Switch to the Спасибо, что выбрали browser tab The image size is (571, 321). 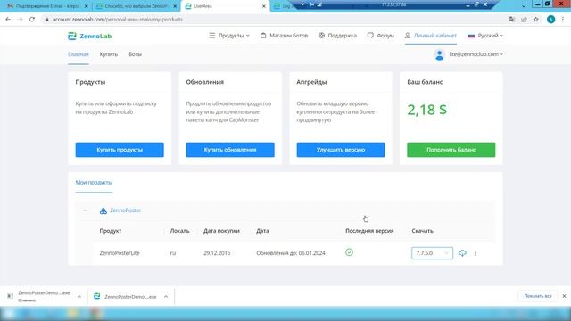pyautogui.click(x=136, y=6)
